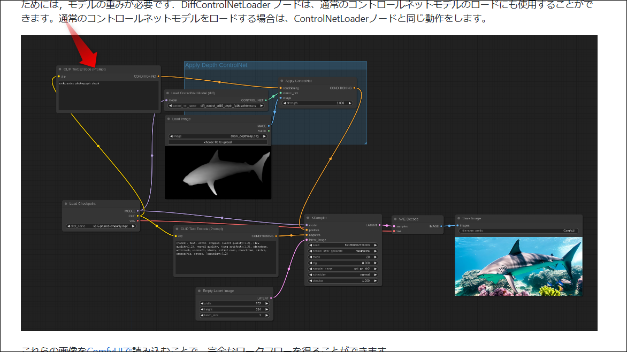Increase strength value with right arrow
The height and width of the screenshot is (352, 627).
(x=350, y=103)
